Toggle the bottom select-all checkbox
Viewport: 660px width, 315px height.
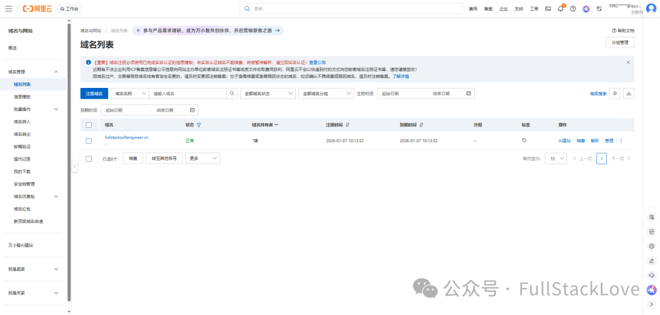click(89, 159)
